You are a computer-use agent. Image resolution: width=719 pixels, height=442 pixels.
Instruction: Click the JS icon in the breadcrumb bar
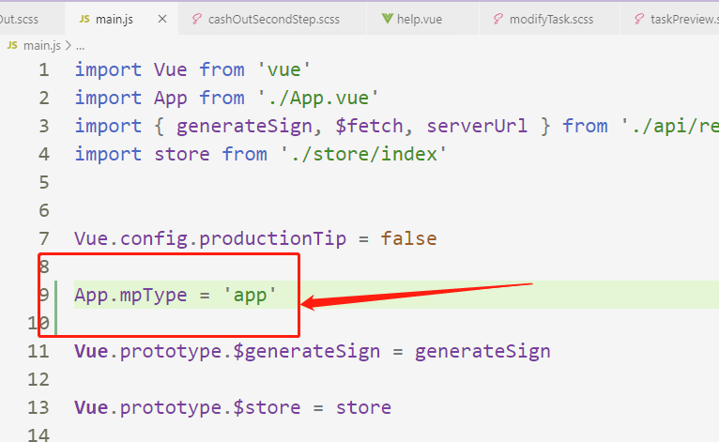coord(13,44)
